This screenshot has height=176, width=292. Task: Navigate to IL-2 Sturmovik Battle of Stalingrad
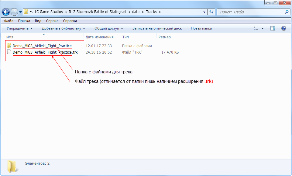click(97, 12)
